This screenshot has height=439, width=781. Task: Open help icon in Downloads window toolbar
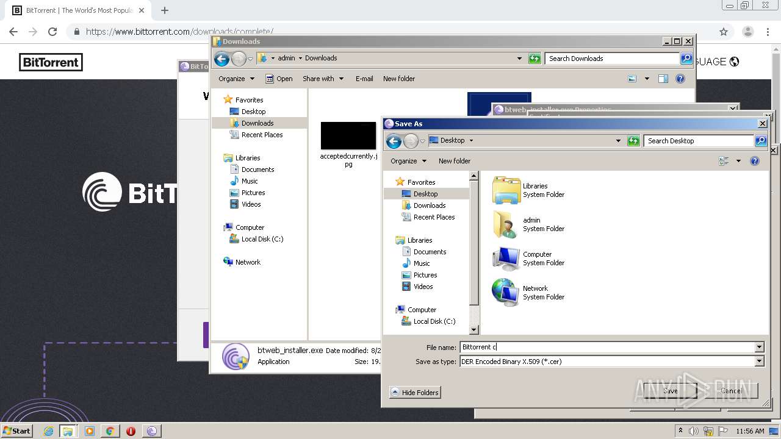(680, 79)
